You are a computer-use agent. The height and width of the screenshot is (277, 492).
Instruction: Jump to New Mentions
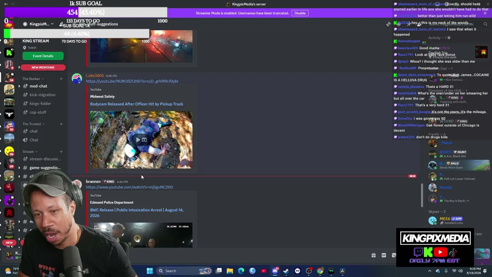click(43, 67)
